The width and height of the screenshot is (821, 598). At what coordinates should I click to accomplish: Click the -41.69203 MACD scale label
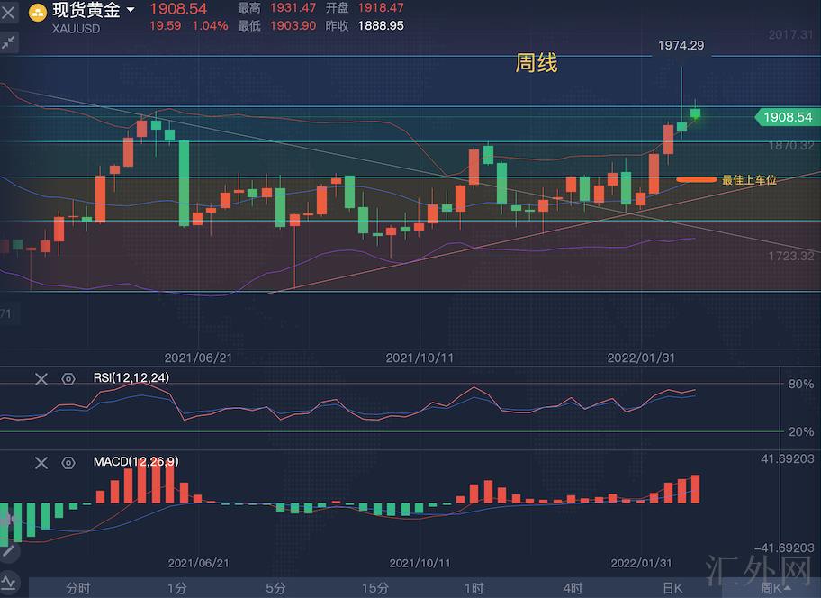point(784,548)
